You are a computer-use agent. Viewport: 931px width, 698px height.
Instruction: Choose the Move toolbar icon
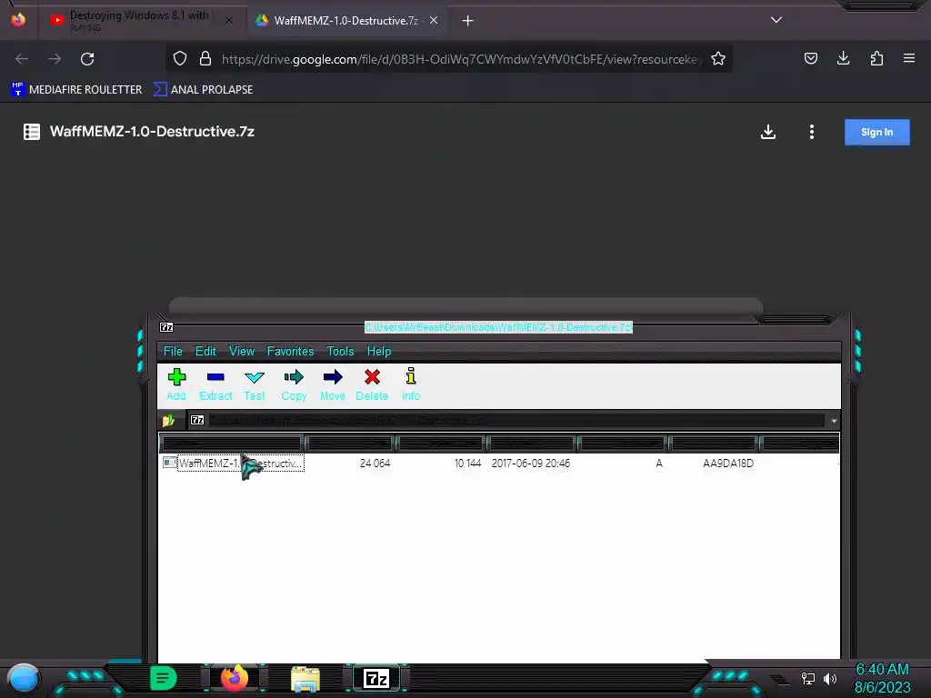pyautogui.click(x=333, y=384)
